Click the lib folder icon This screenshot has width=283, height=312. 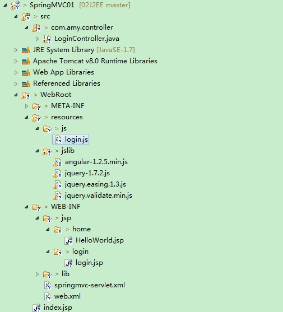47,274
